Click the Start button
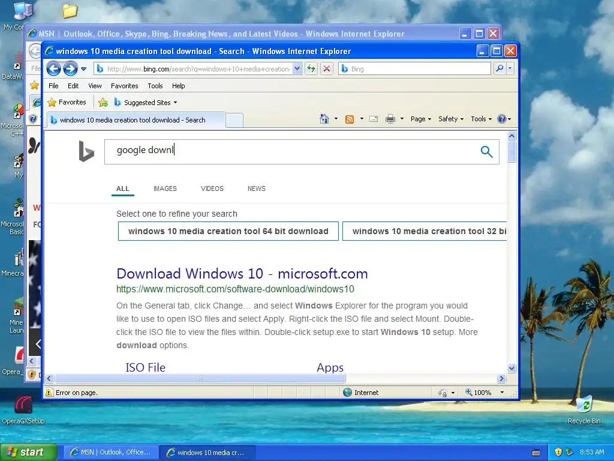 [29, 453]
